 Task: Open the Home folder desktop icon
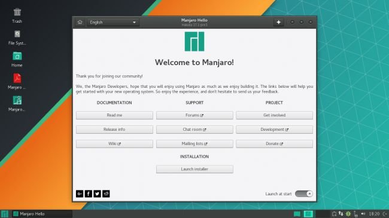click(17, 60)
